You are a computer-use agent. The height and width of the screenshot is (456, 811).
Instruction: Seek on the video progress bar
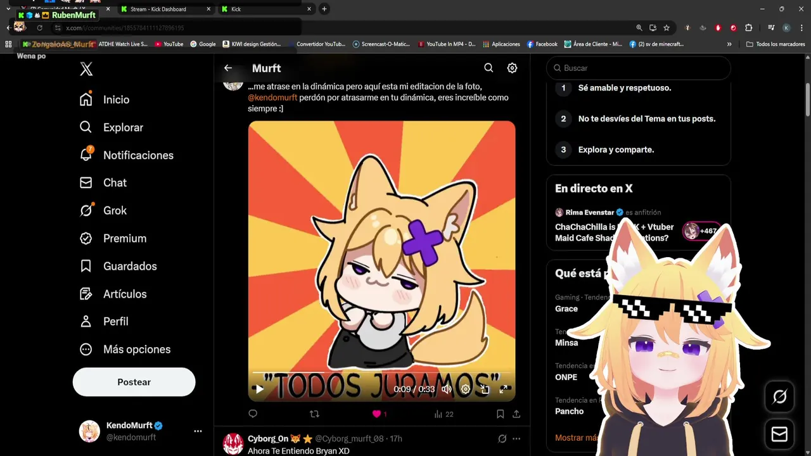381,374
